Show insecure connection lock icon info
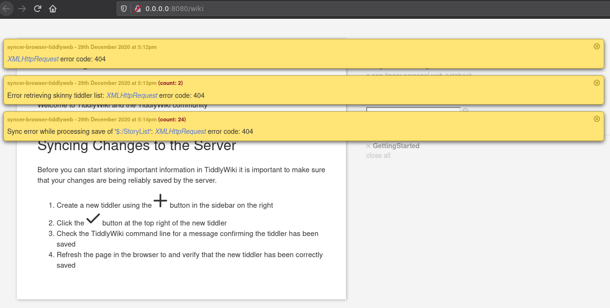 coord(137,9)
